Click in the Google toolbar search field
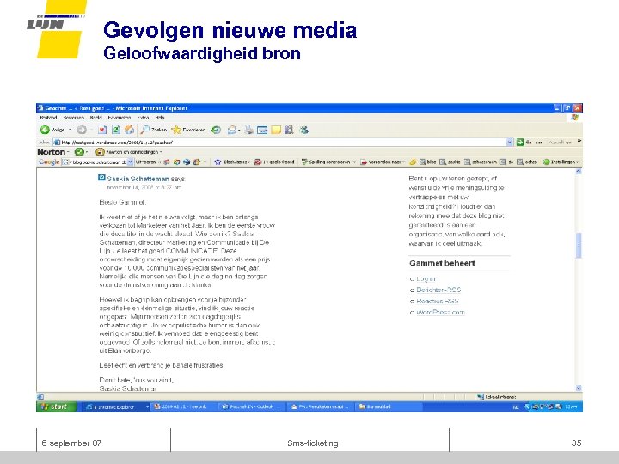Screen dimensions: 619x464 click(x=98, y=162)
